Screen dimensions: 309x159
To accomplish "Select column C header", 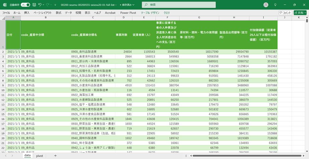I will coord(93,17).
